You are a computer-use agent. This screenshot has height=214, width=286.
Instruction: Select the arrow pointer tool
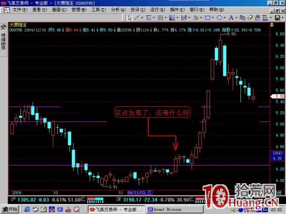click(x=130, y=18)
